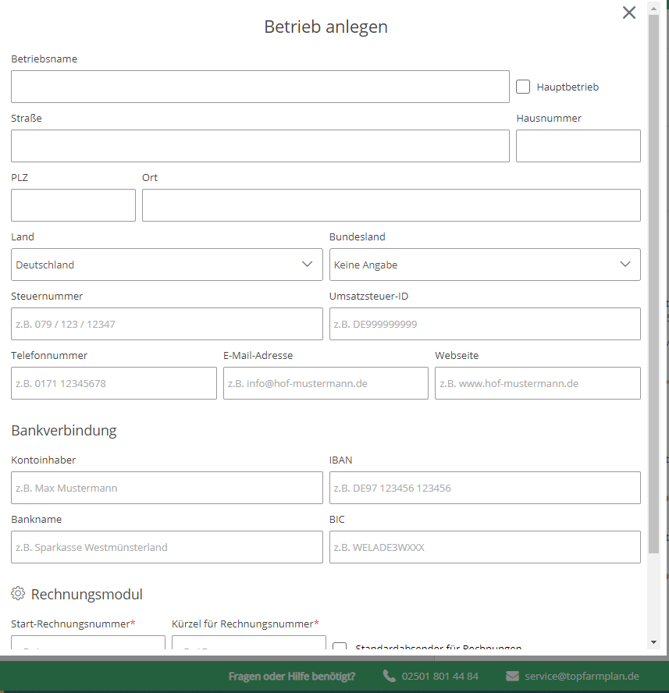Image resolution: width=669 pixels, height=693 pixels.
Task: Focus the Hausnummer input field
Action: (x=578, y=146)
